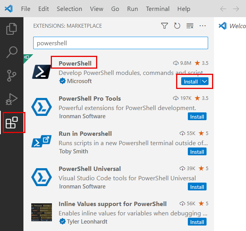
Task: Select Inline Values support for PowerShell title
Action: (112, 204)
